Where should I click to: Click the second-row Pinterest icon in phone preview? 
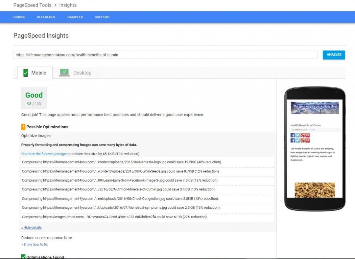307,140
